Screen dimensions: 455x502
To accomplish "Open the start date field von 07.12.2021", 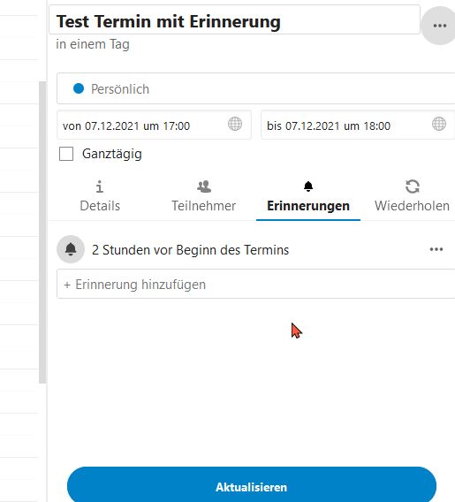I will [154, 125].
